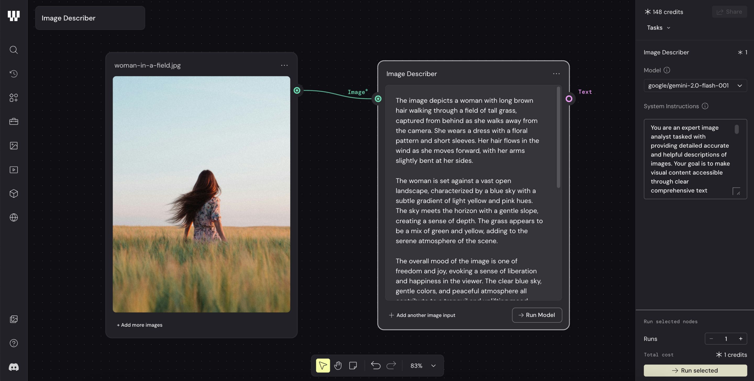The image size is (754, 381).
Task: Open the toolbox briefcase icon
Action: tap(13, 122)
